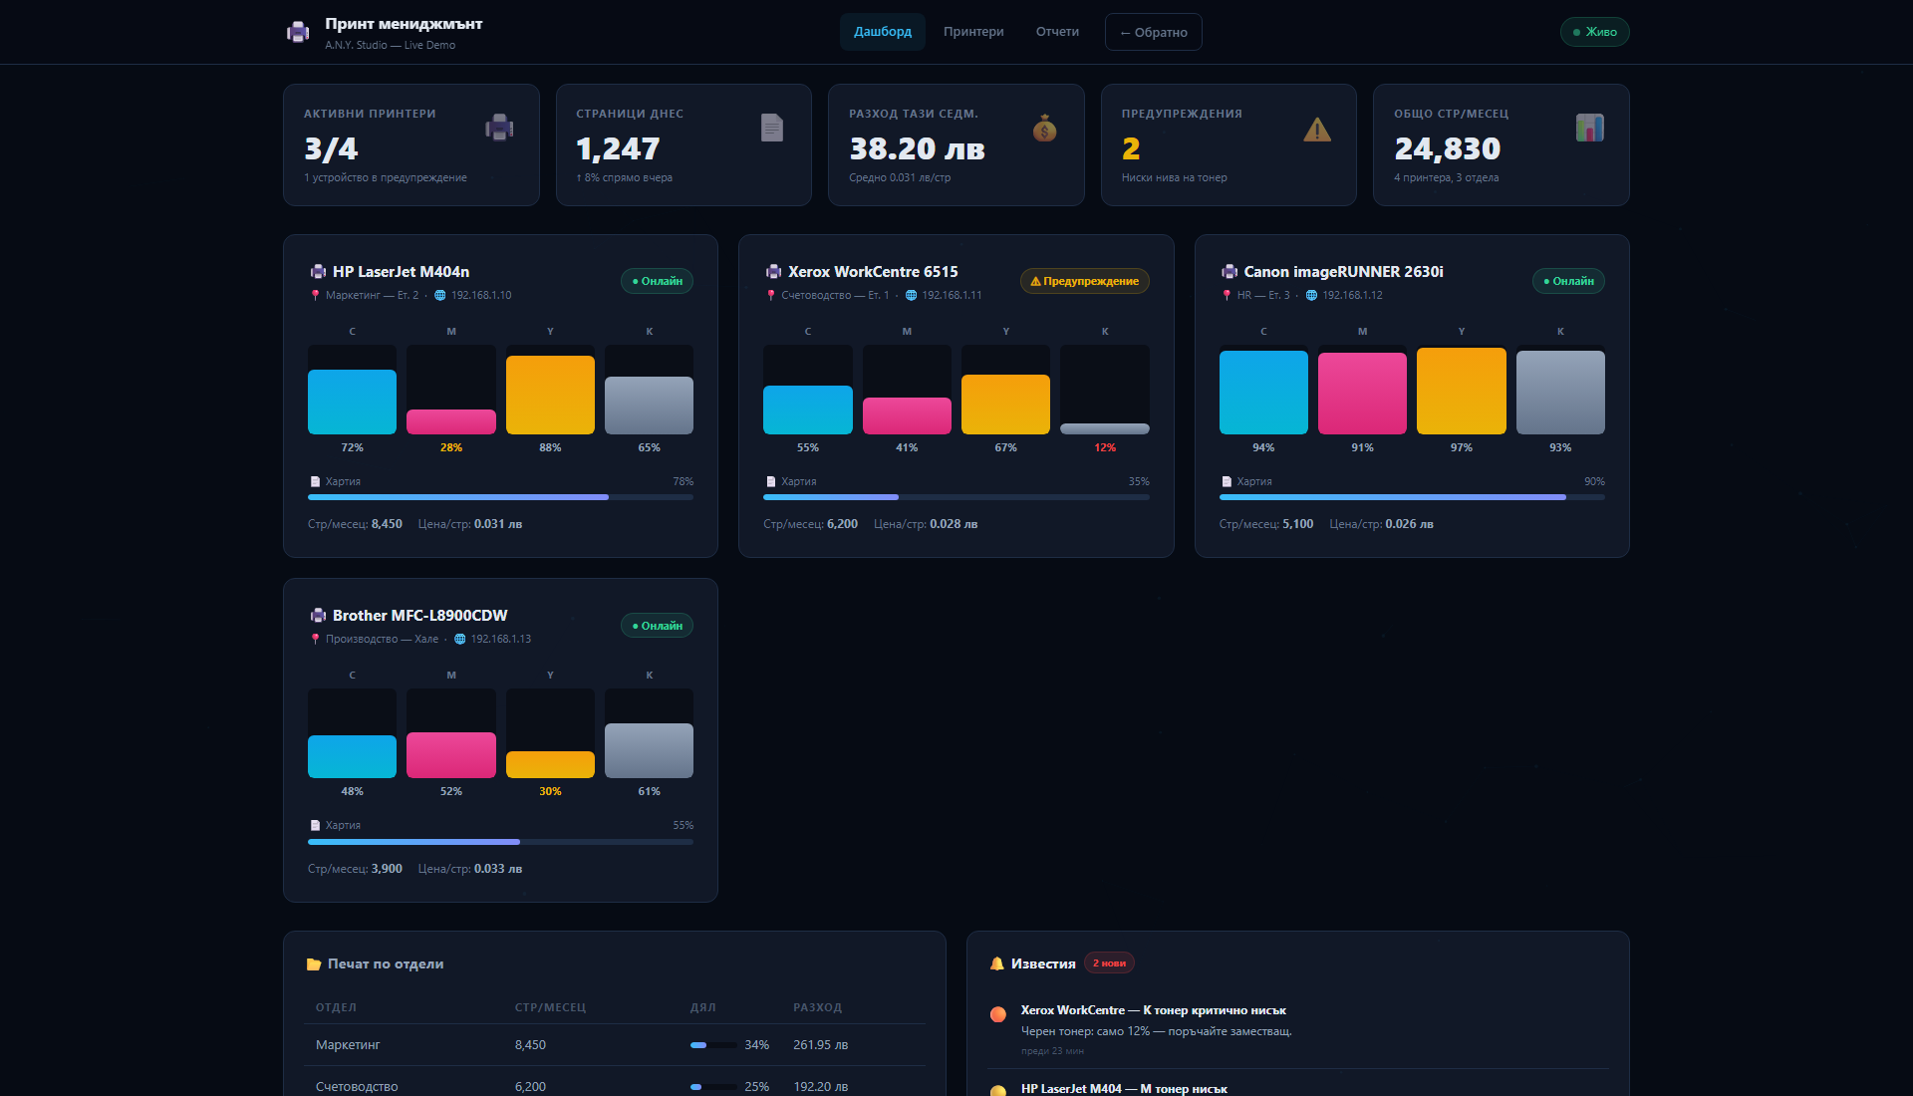Viewport: 1913px width, 1096px height.
Task: Click printer icon beside Canon imageRUNNER 2630i
Action: tap(1230, 272)
